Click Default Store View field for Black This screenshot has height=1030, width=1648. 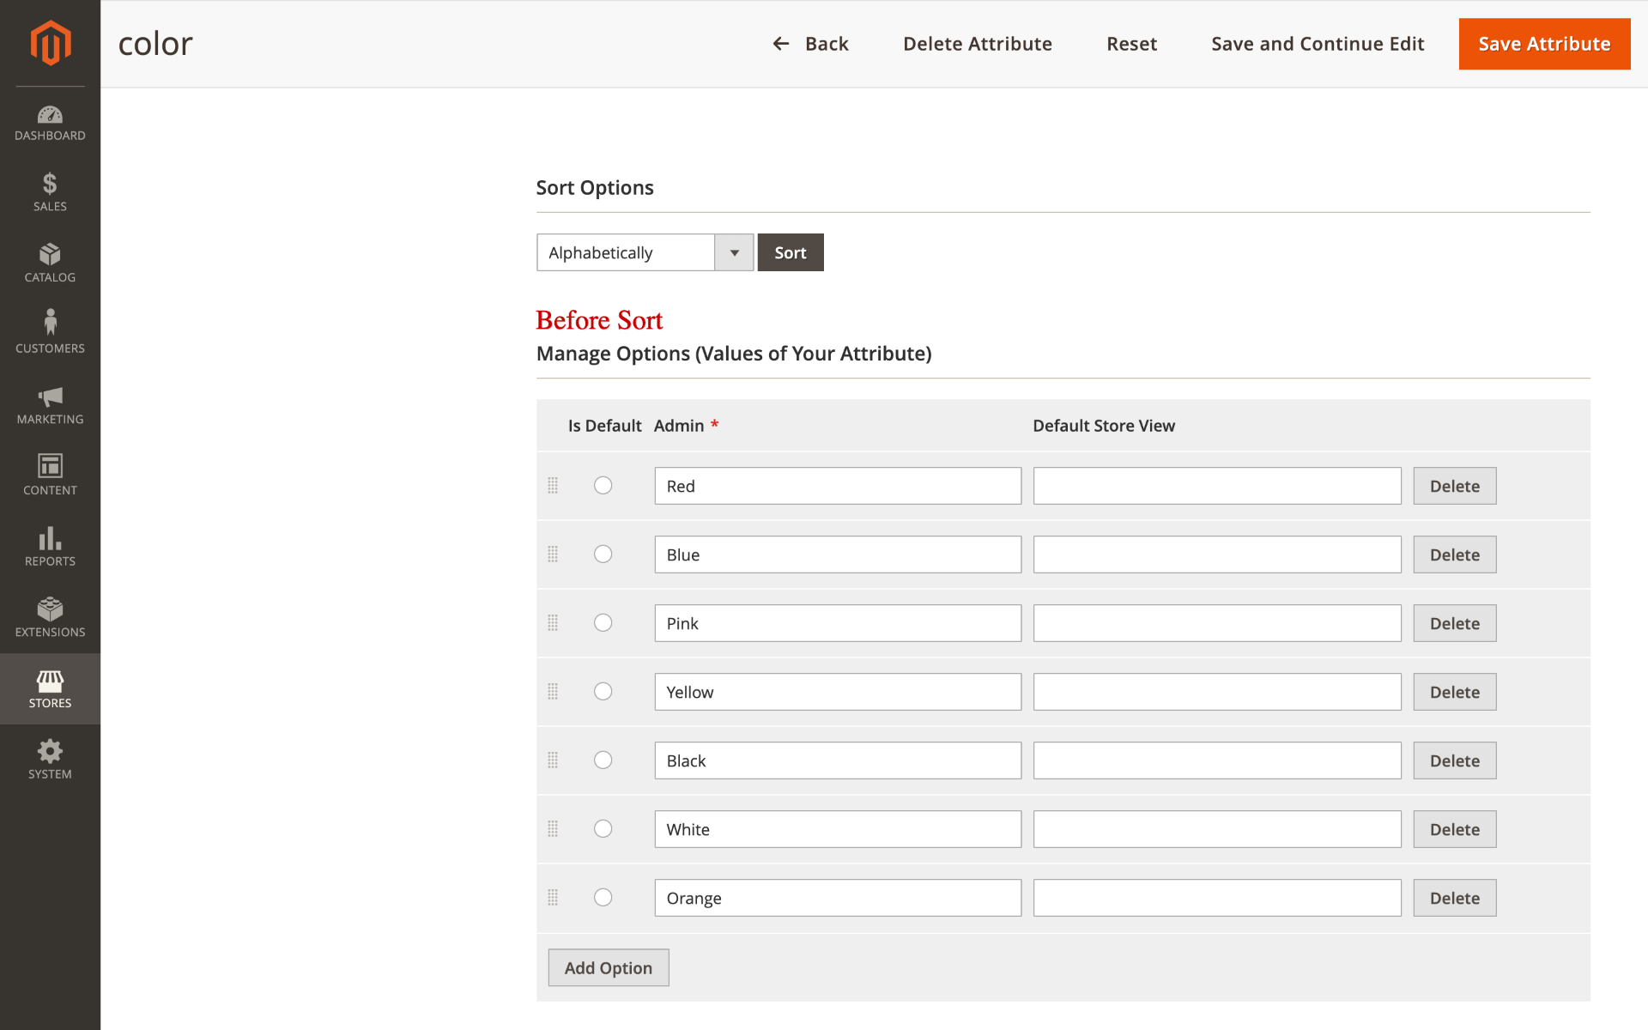(x=1217, y=760)
